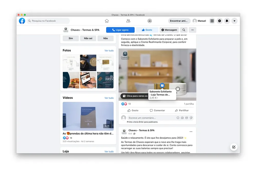
Task: Open Chaves - Termas & SPA post author name
Action: click(141, 130)
